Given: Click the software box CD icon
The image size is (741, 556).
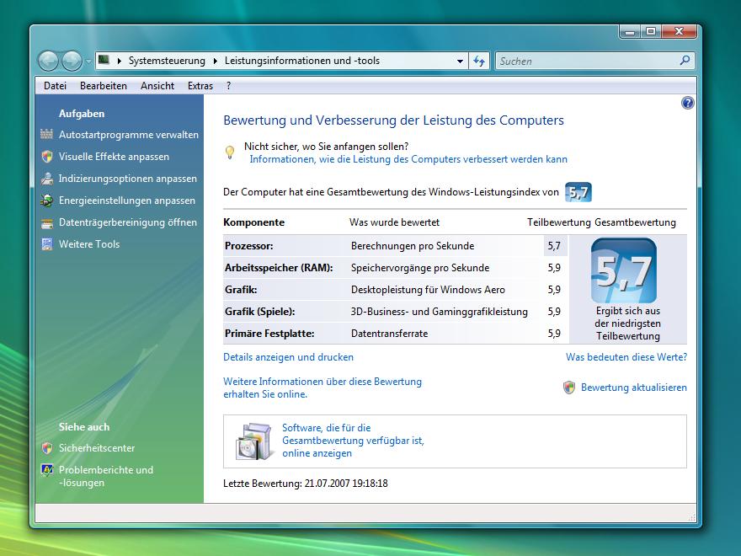Looking at the screenshot, I should 253,441.
